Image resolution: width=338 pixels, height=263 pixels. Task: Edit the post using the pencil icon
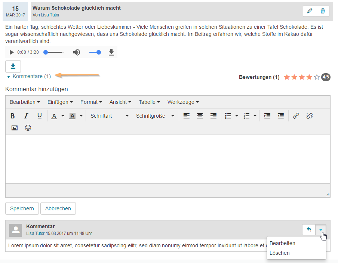309,11
